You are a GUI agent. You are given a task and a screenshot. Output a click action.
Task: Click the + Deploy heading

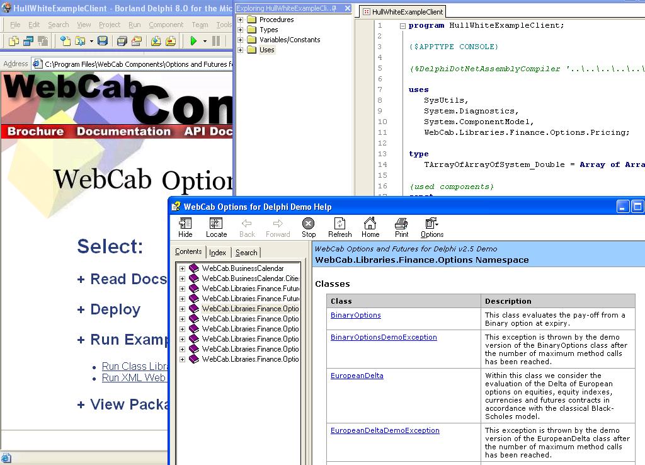[109, 309]
